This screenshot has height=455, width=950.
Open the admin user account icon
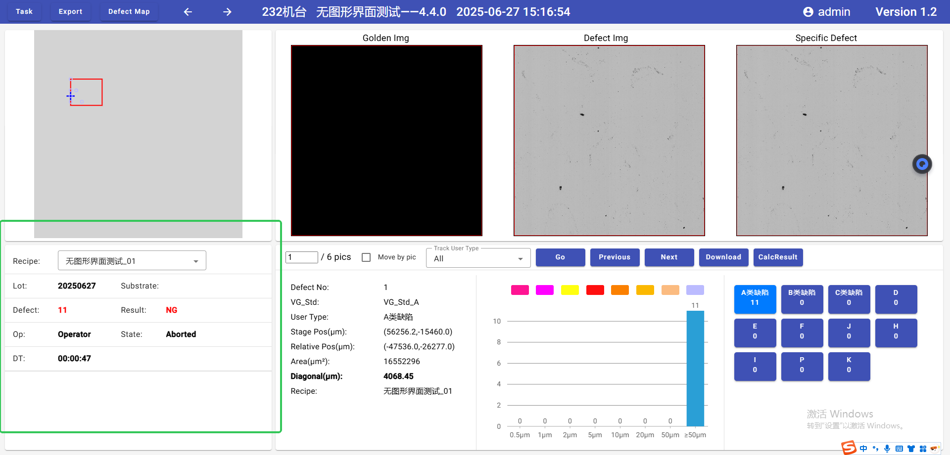point(808,12)
